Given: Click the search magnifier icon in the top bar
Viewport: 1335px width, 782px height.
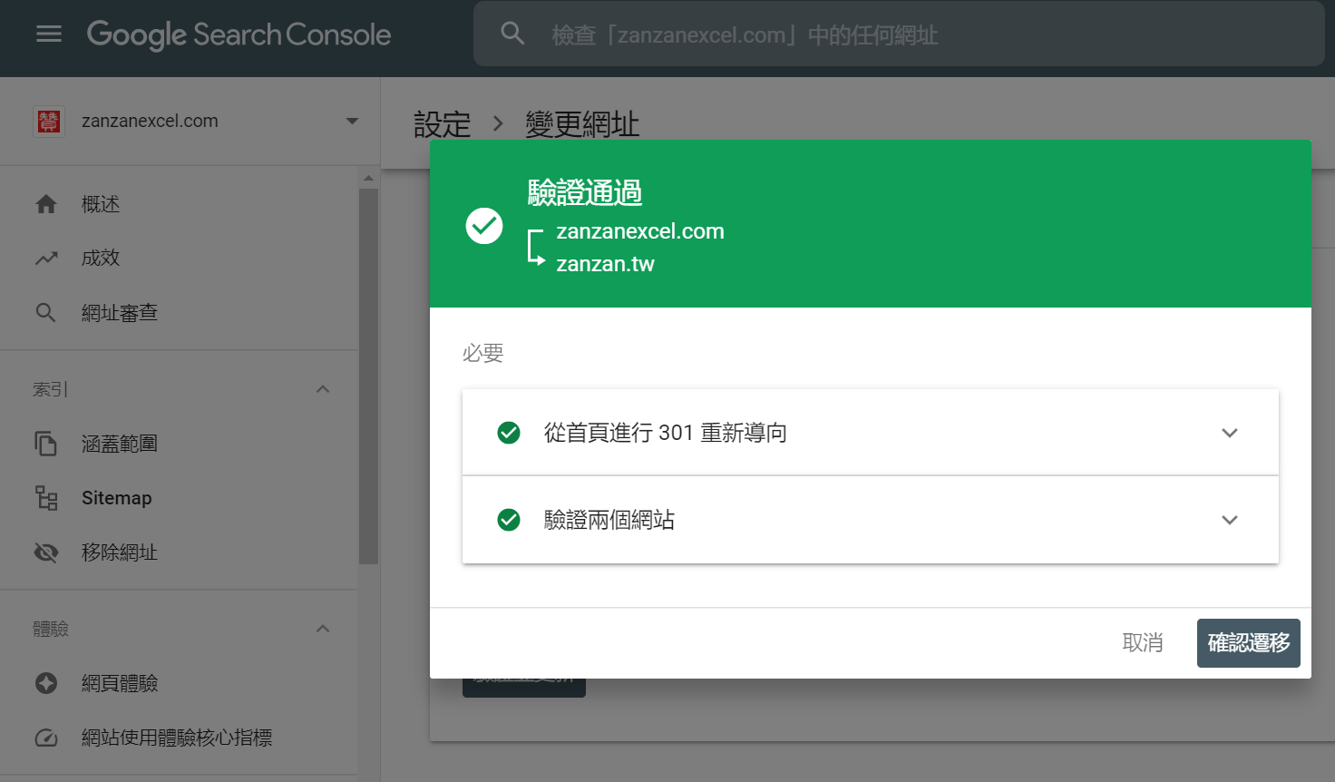Looking at the screenshot, I should (512, 34).
